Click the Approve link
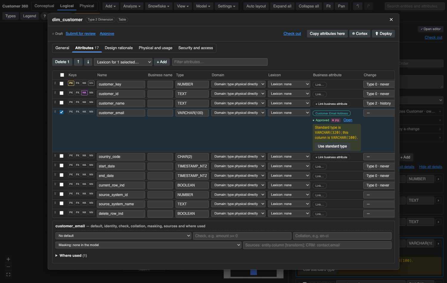This screenshot has height=283, width=447. (x=107, y=34)
